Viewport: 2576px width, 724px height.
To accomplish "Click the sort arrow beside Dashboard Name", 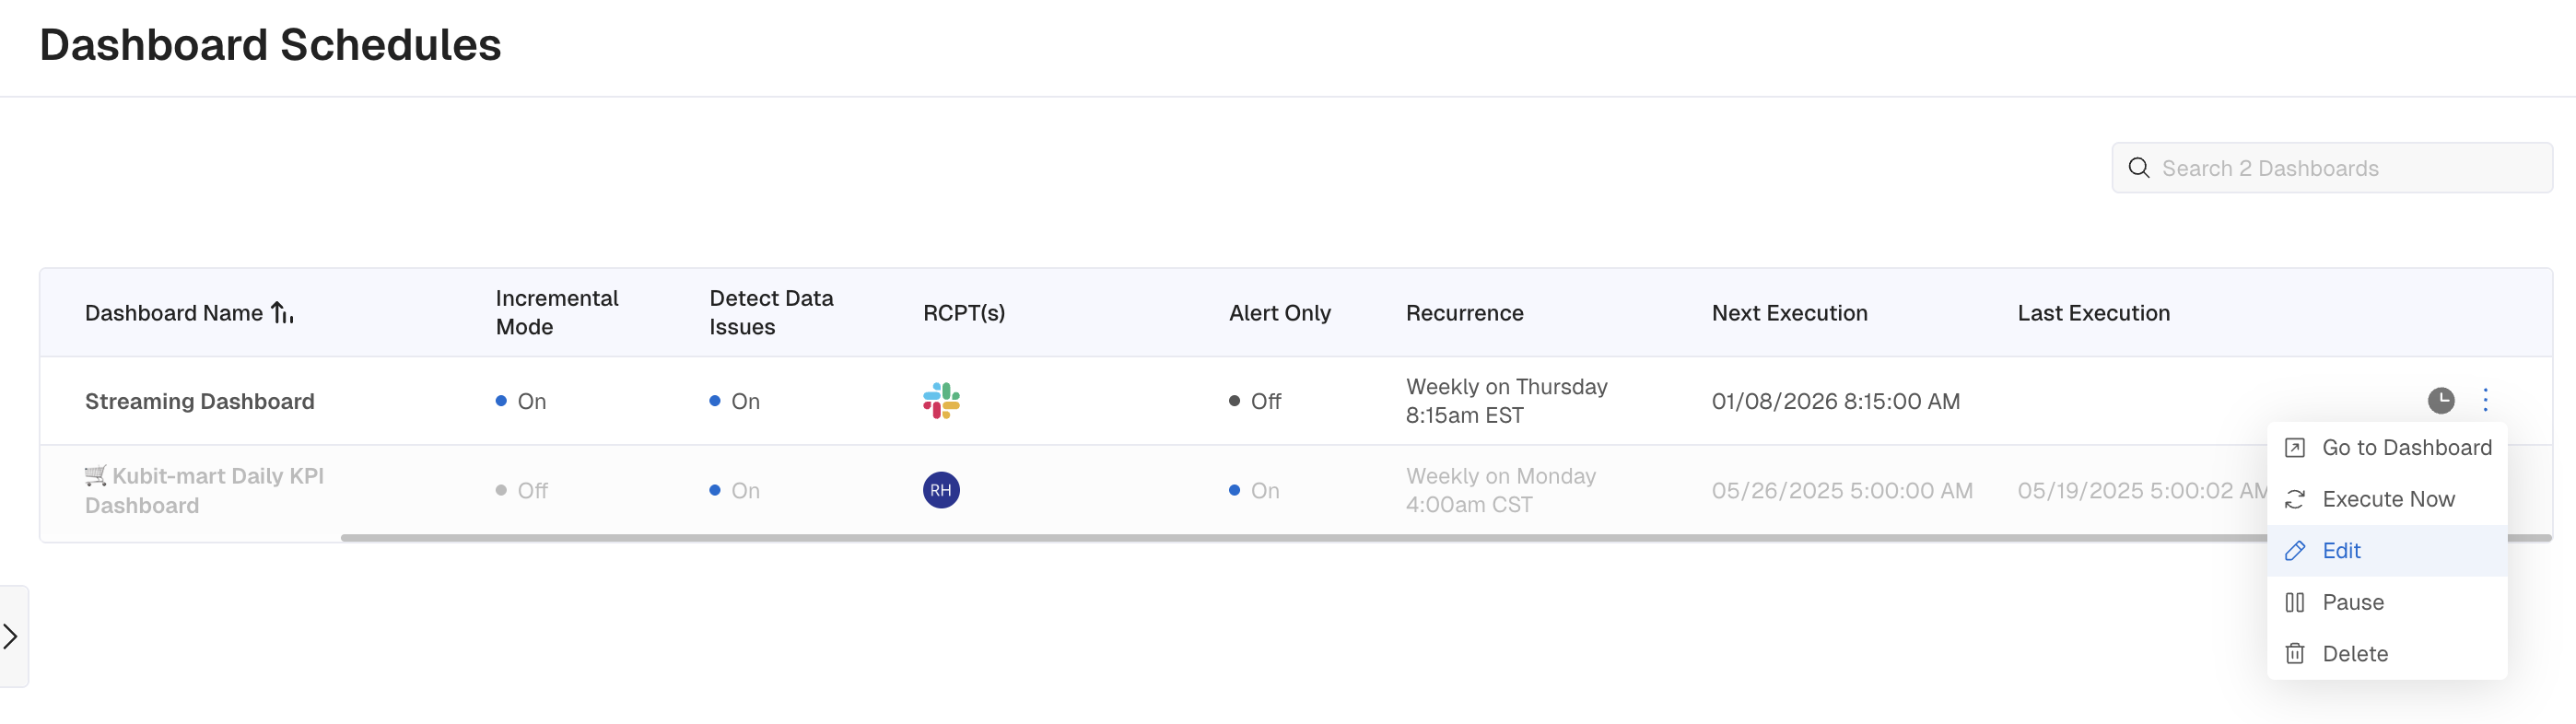I will pyautogui.click(x=282, y=313).
